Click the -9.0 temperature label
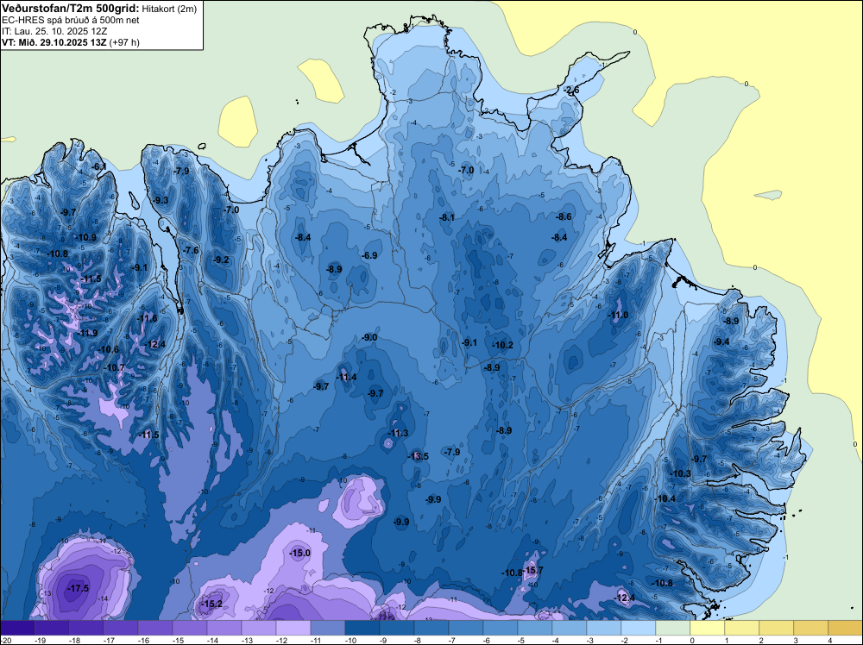The width and height of the screenshot is (863, 645). (370, 338)
